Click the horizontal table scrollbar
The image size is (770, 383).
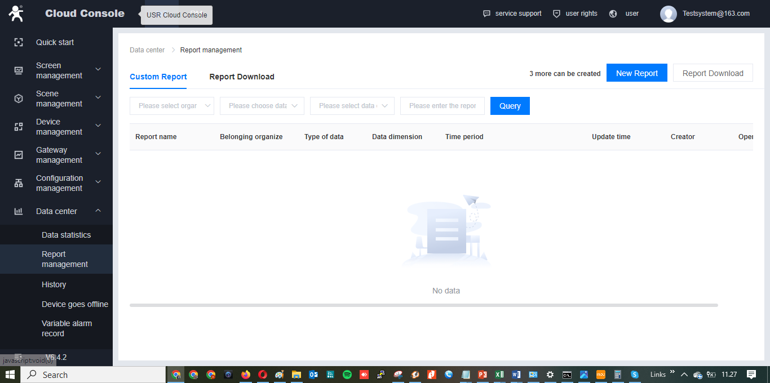click(423, 305)
